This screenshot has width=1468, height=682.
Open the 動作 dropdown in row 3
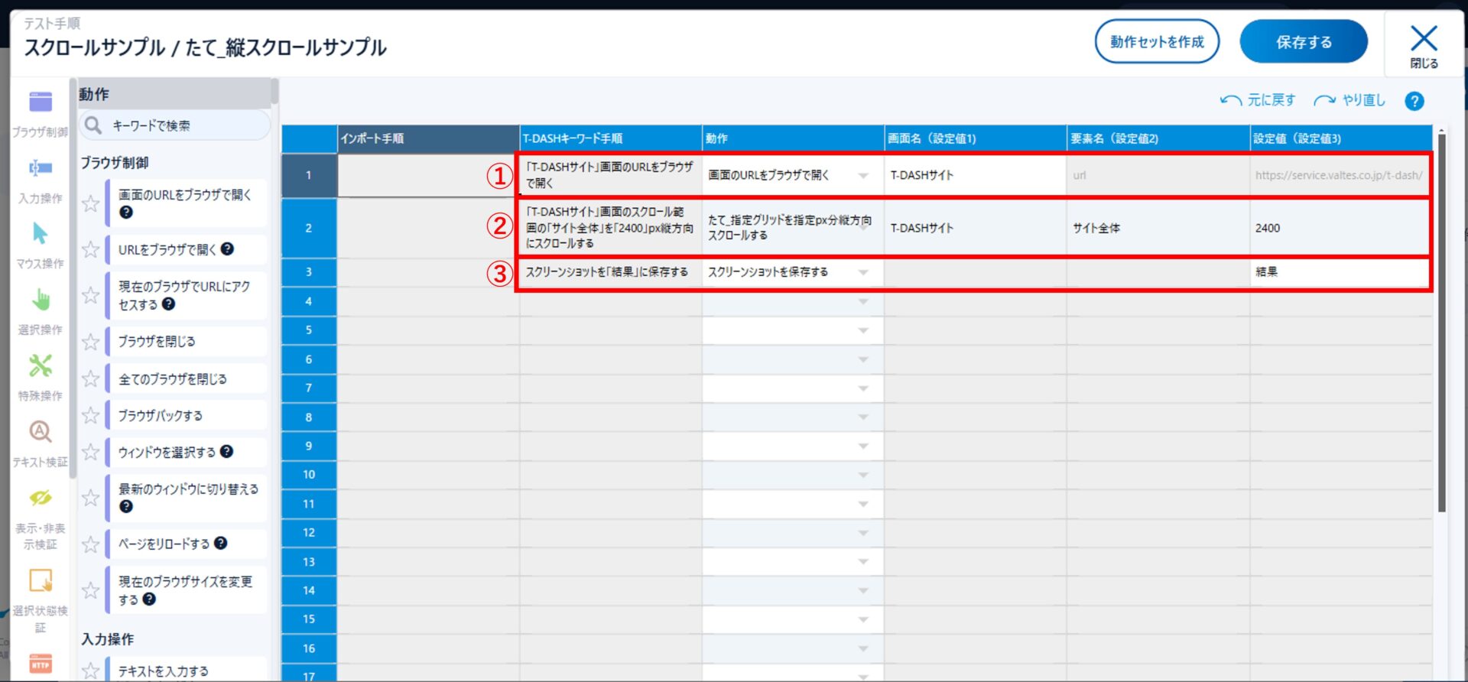pos(863,273)
